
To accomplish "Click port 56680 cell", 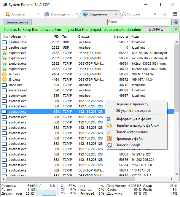I will click(123, 154).
